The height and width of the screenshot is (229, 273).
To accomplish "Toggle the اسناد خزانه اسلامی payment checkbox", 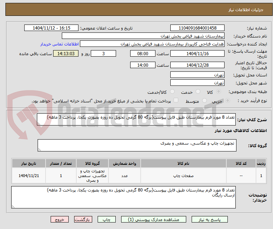I will (176, 100).
